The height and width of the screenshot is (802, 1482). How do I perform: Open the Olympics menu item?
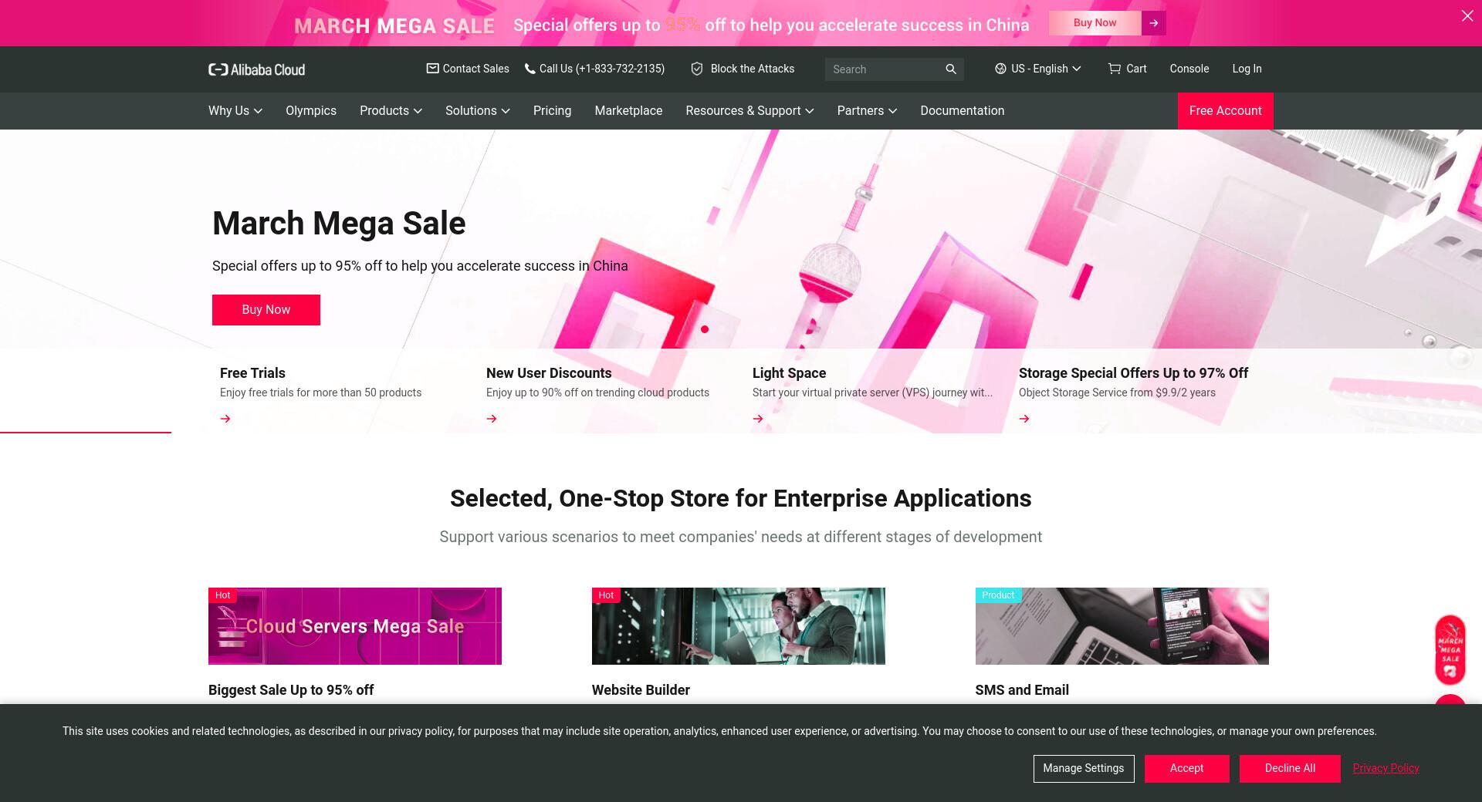coord(311,111)
